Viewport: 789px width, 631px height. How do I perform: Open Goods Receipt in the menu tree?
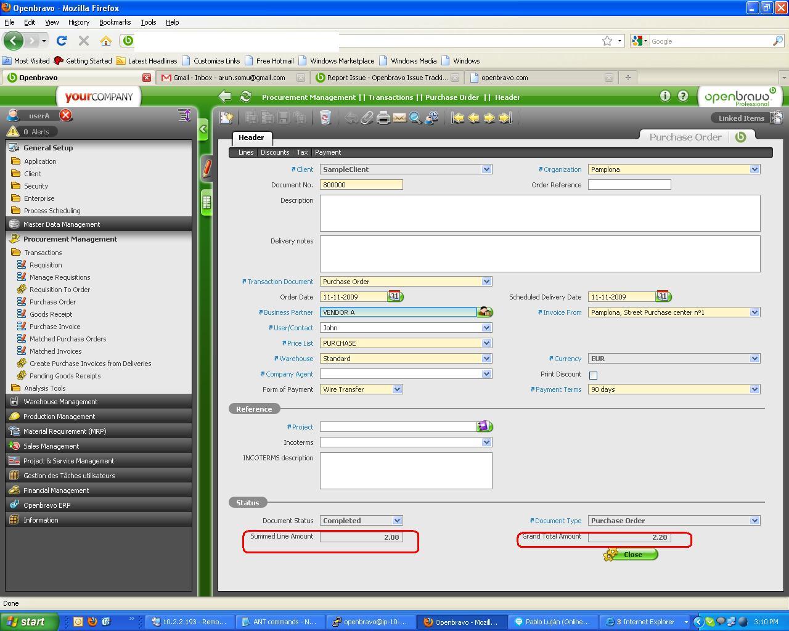(x=51, y=314)
